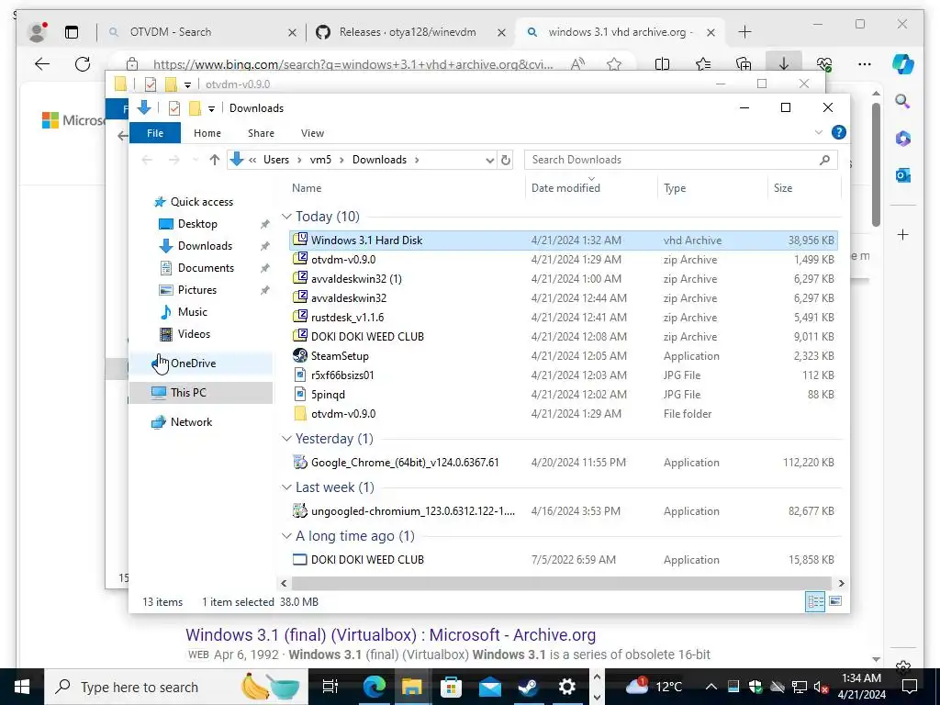940x705 pixels.
Task: Open a new browser tab
Action: [744, 32]
